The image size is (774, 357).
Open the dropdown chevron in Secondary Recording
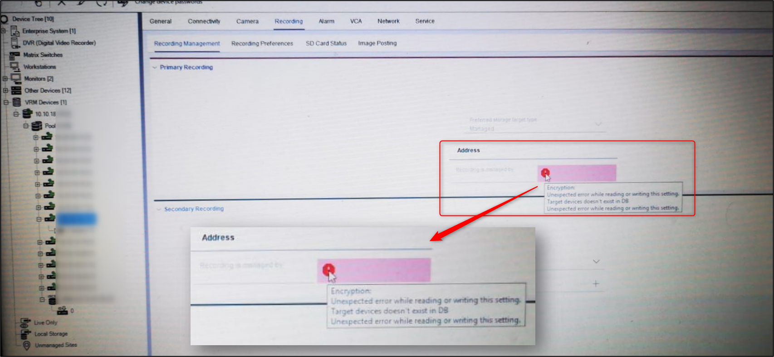click(596, 262)
